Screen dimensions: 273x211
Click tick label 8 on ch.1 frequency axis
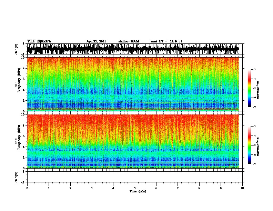tap(24, 68)
